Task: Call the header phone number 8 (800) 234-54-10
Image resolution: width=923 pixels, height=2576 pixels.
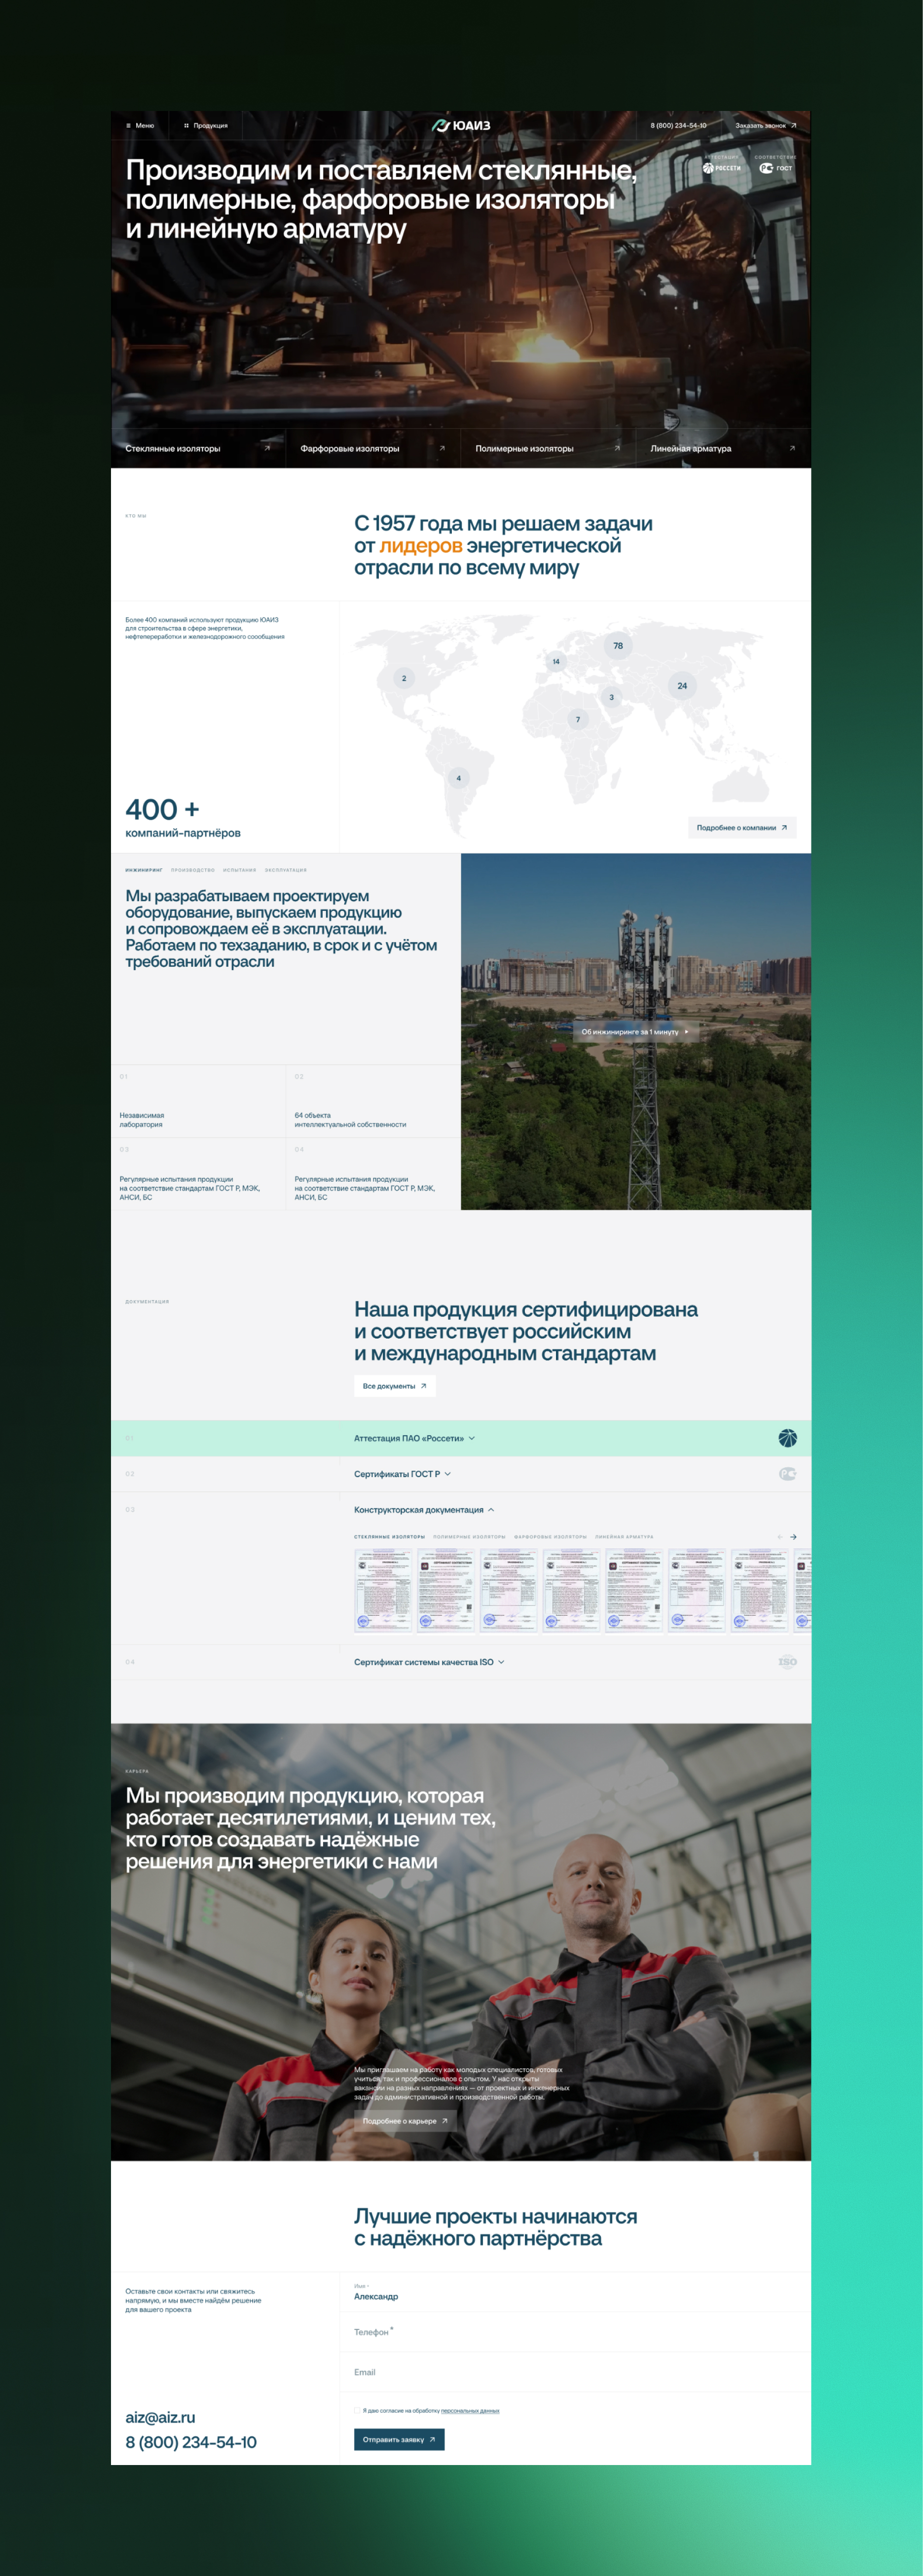Action: tap(678, 126)
